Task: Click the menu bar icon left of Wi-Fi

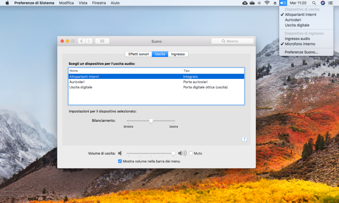Action: click(259, 3)
